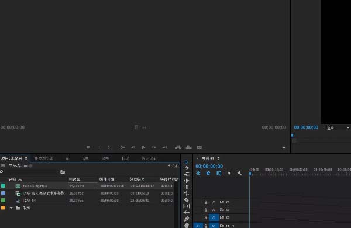Add a marker in Source monitor
Screen dimensions: 351x228
(88, 147)
